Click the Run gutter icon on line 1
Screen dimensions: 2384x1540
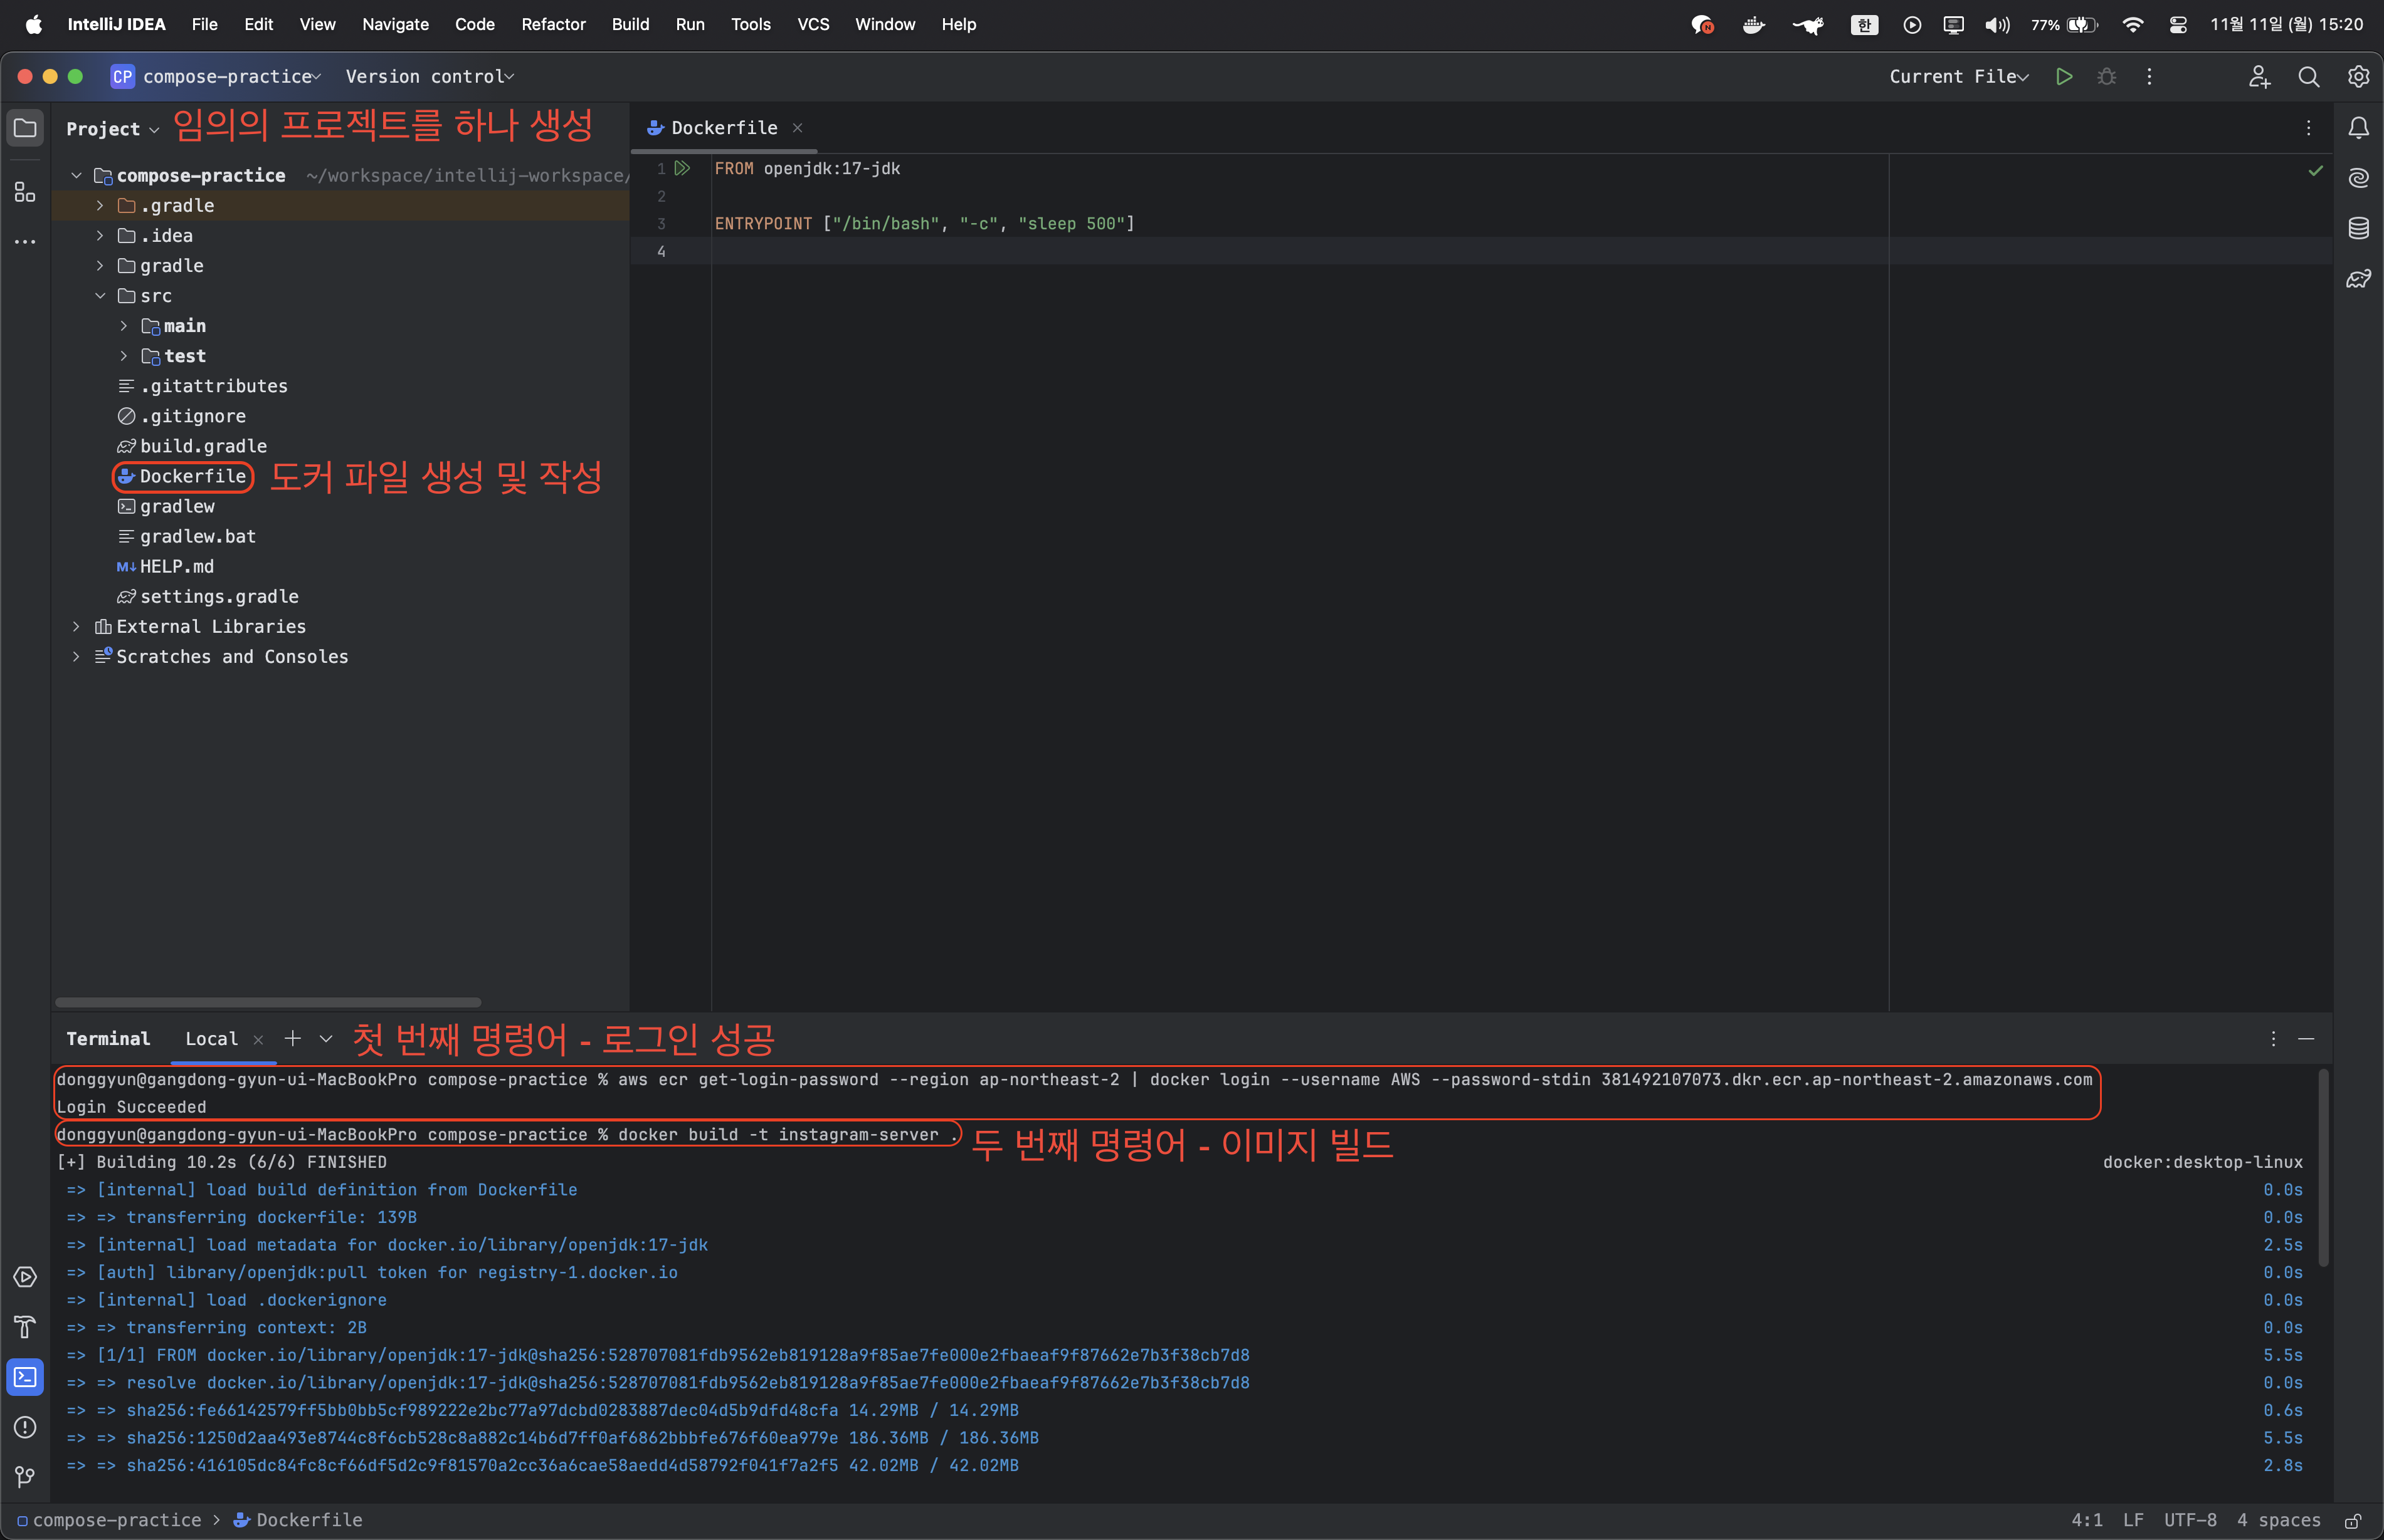pos(683,169)
